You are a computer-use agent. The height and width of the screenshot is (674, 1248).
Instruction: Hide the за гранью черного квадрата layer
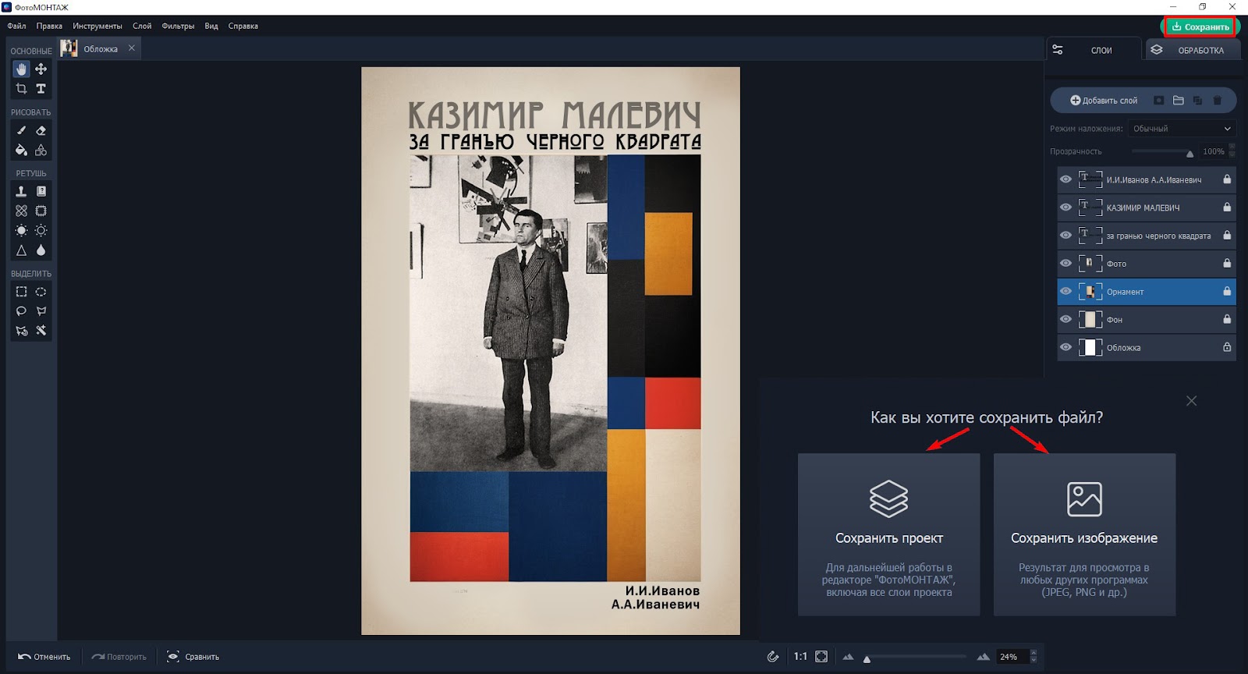(x=1065, y=236)
